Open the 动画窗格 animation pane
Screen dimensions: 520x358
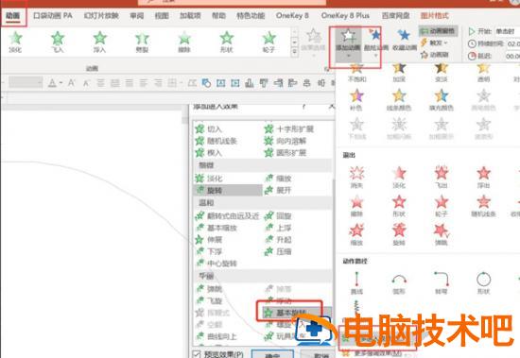[x=439, y=31]
